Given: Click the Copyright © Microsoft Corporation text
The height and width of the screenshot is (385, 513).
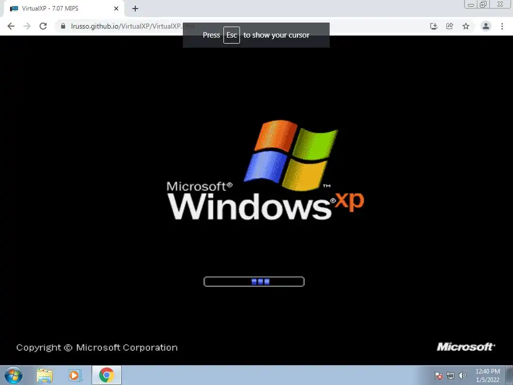Looking at the screenshot, I should tap(97, 347).
